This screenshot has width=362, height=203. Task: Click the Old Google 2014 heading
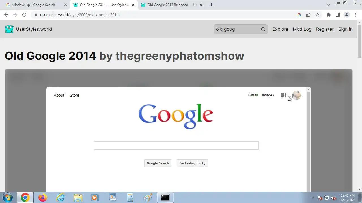[x=50, y=56]
